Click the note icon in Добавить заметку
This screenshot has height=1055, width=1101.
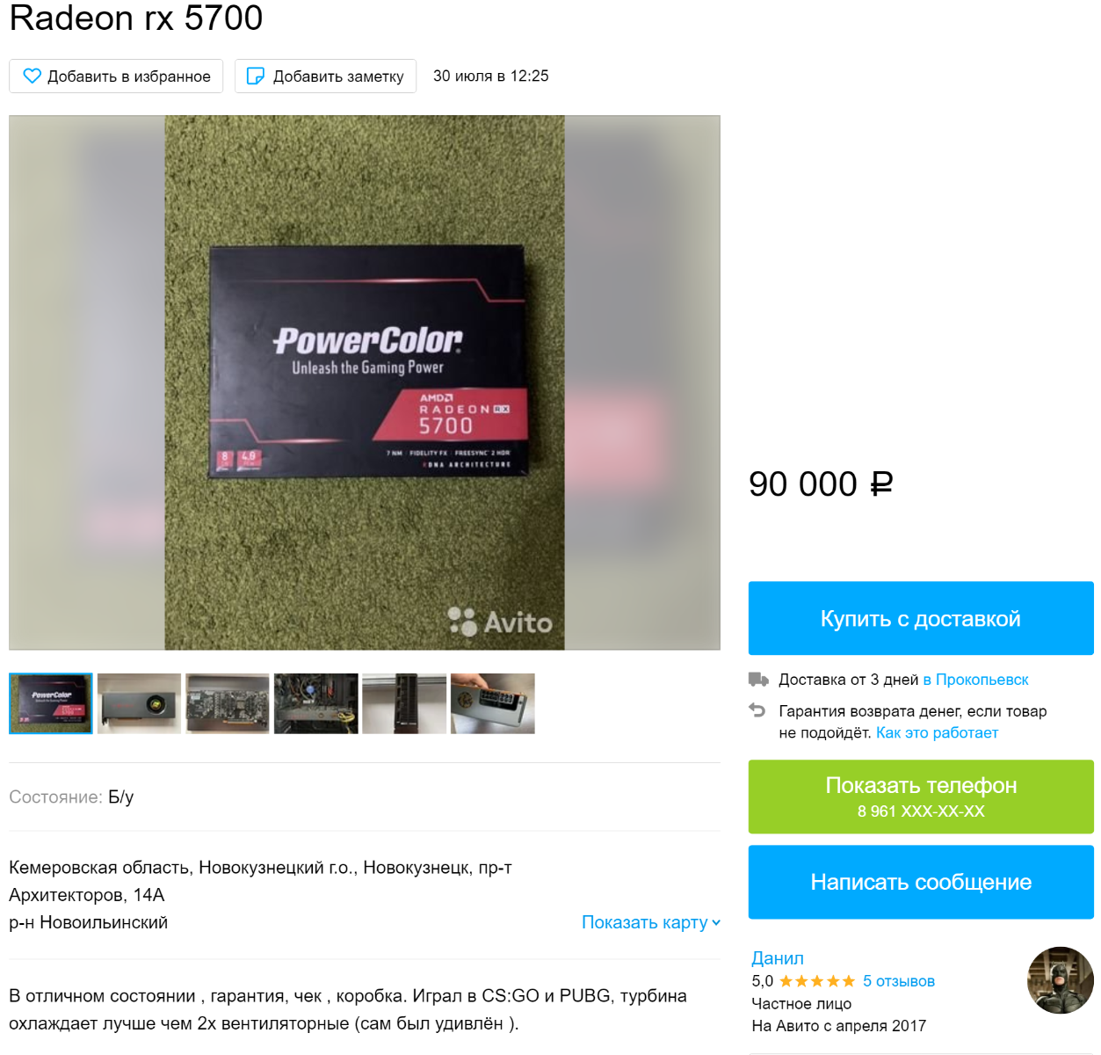(256, 76)
